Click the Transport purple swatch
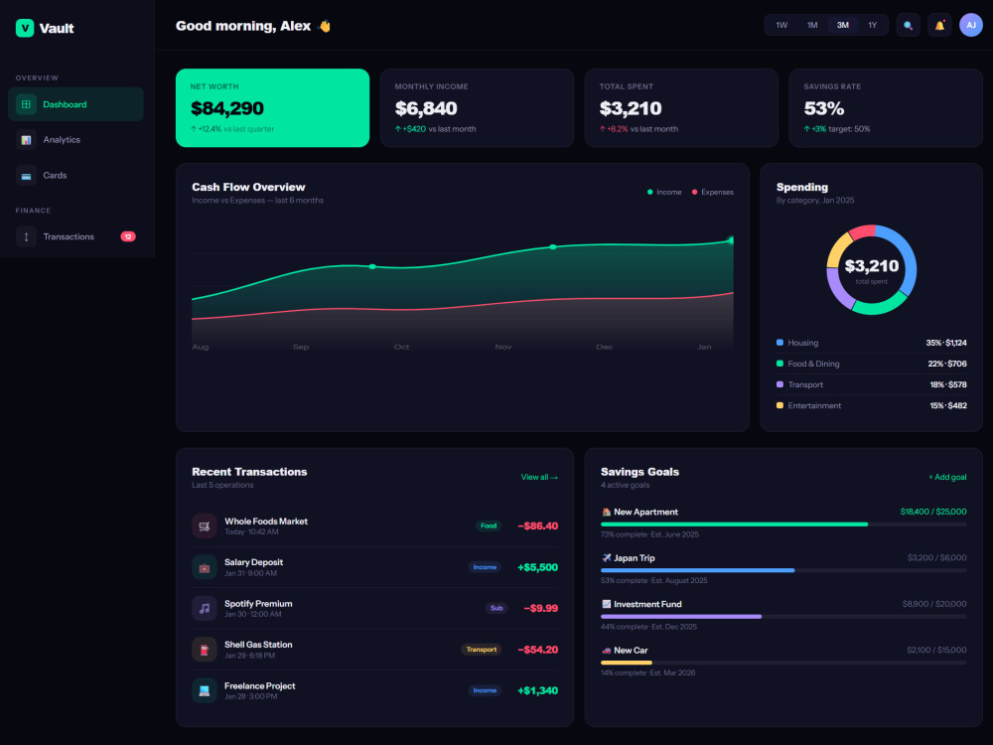Screen dimensions: 993x745 [x=780, y=384]
